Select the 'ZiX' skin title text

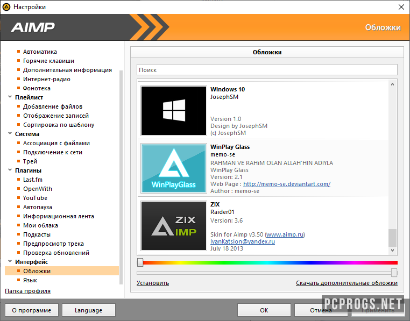[x=215, y=204]
